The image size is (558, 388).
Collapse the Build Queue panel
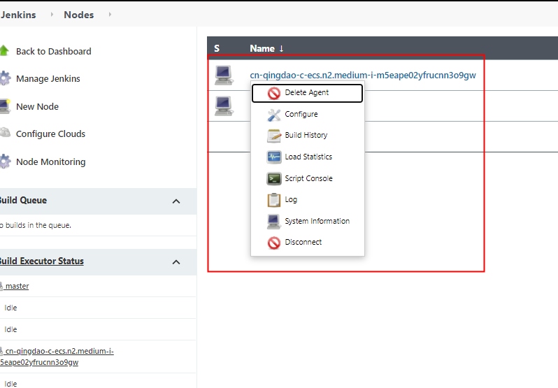pyautogui.click(x=176, y=201)
